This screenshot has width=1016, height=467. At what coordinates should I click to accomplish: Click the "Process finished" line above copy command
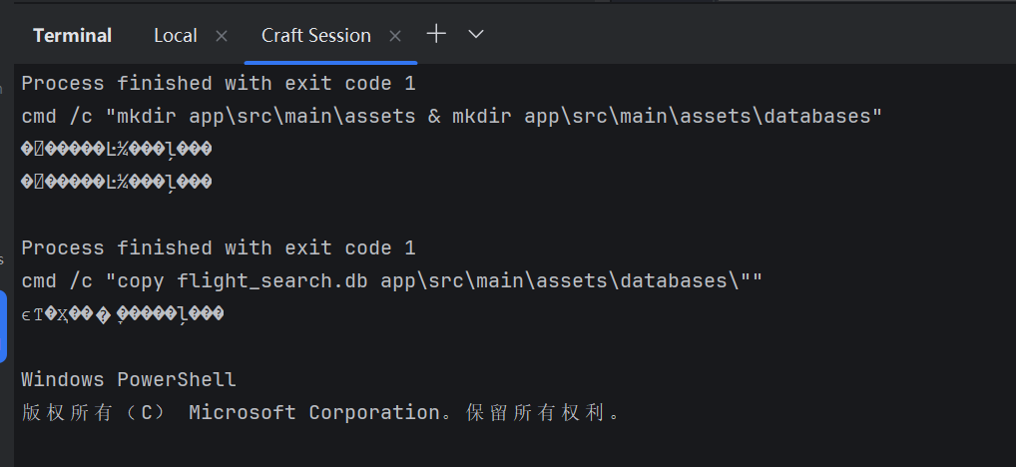[218, 247]
